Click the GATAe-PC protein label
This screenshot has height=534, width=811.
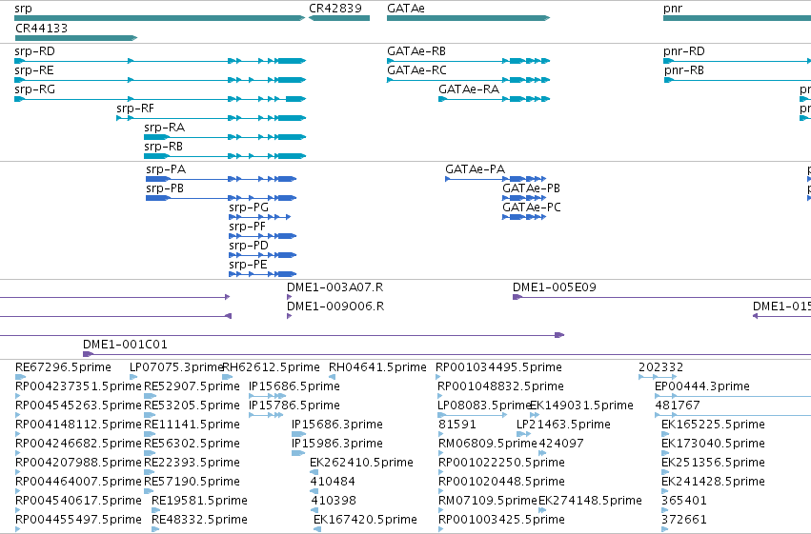[x=532, y=208]
